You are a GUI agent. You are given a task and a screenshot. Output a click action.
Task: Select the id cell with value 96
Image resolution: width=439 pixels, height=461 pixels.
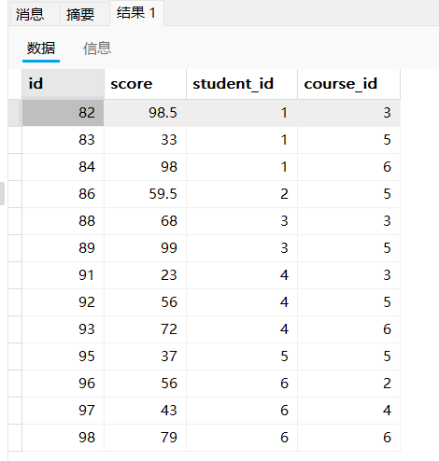click(63, 384)
